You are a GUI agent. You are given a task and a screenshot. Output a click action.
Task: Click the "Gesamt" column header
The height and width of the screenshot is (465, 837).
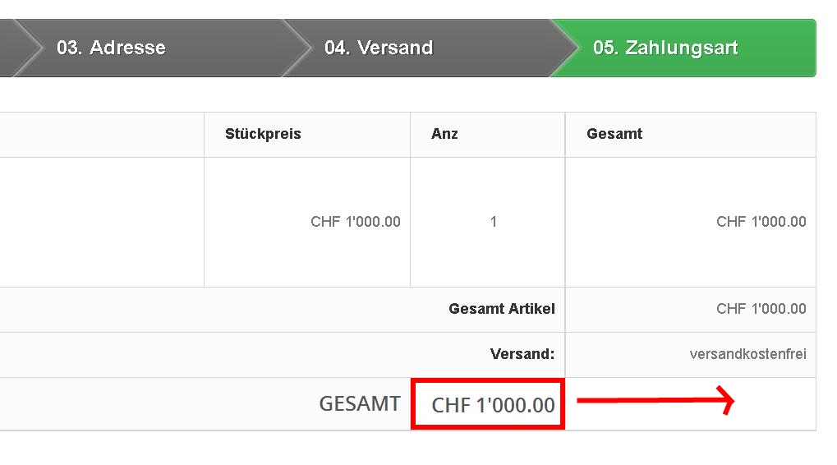pos(614,134)
